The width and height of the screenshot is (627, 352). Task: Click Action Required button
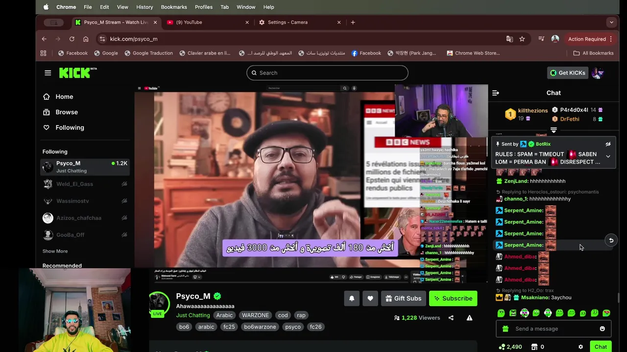590,39
